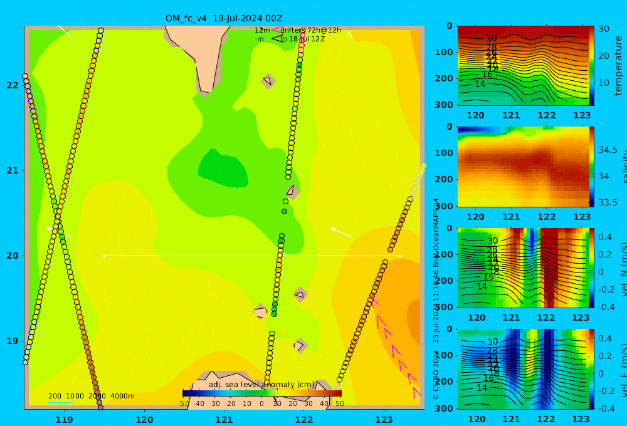Click the 122 tick under the temperature panel
Viewport: 627px width, 426px height.
tap(546, 115)
